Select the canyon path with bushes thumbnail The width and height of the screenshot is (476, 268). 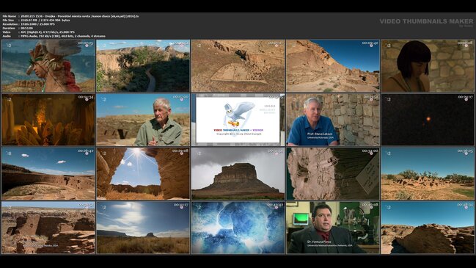pyautogui.click(x=143, y=65)
